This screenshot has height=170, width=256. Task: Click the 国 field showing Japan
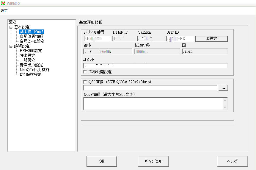pos(205,52)
